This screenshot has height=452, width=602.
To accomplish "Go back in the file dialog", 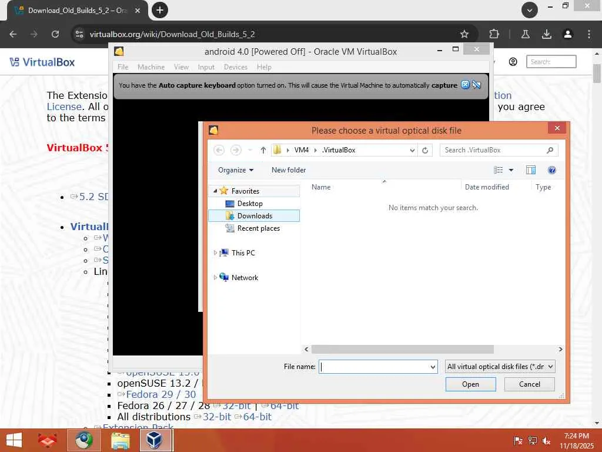I will point(219,150).
